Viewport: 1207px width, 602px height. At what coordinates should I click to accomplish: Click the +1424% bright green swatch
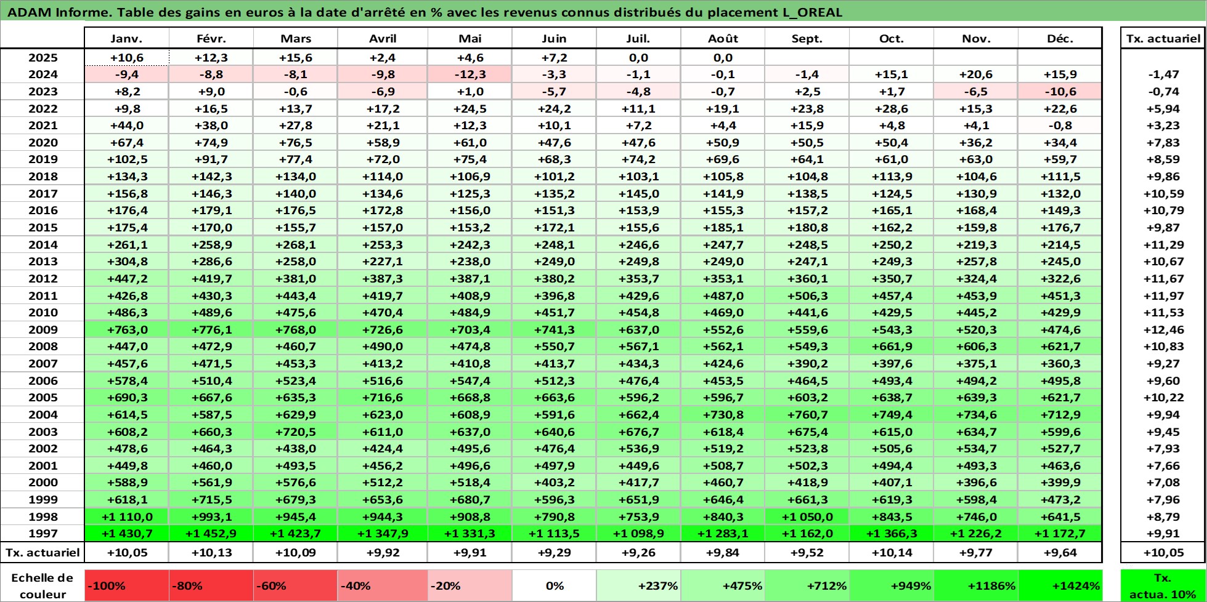tap(1060, 586)
